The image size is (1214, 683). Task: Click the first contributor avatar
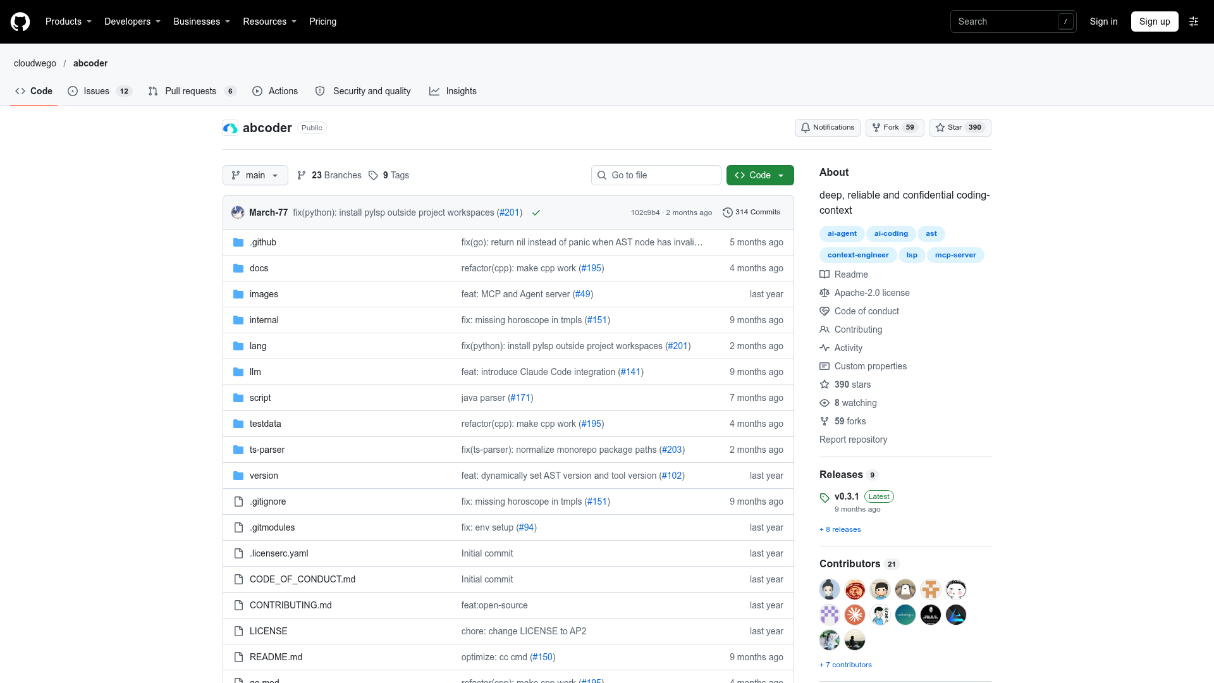(830, 589)
